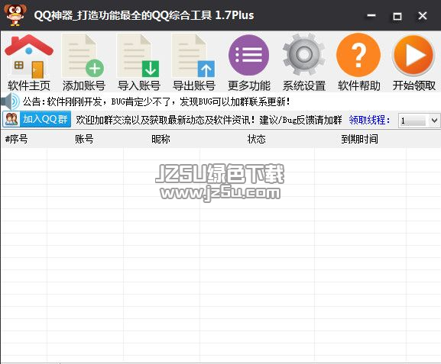The height and width of the screenshot is (364, 441).
Task: Choose the 导出账号 export icon
Action: (x=193, y=56)
